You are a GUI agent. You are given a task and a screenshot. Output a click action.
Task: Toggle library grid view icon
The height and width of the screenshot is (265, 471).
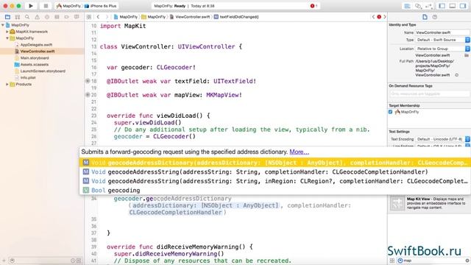pyautogui.click(x=392, y=261)
